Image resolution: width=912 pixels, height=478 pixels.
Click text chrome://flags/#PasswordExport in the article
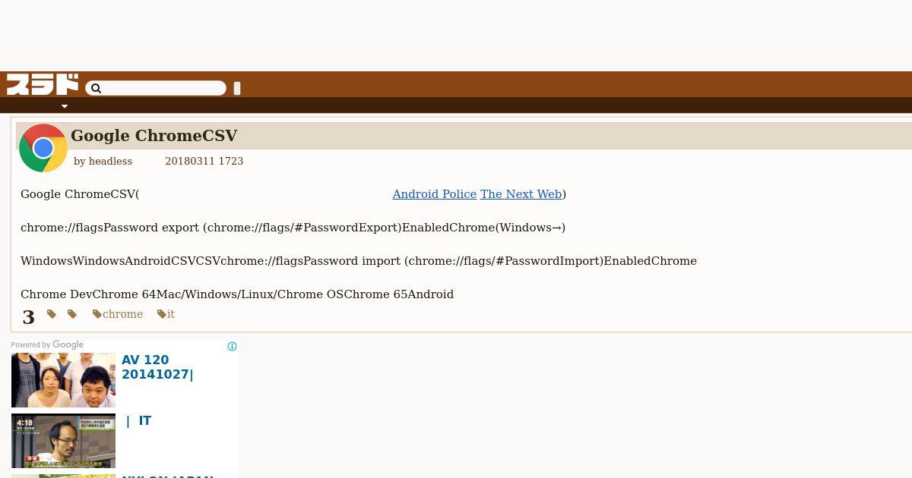(x=302, y=228)
